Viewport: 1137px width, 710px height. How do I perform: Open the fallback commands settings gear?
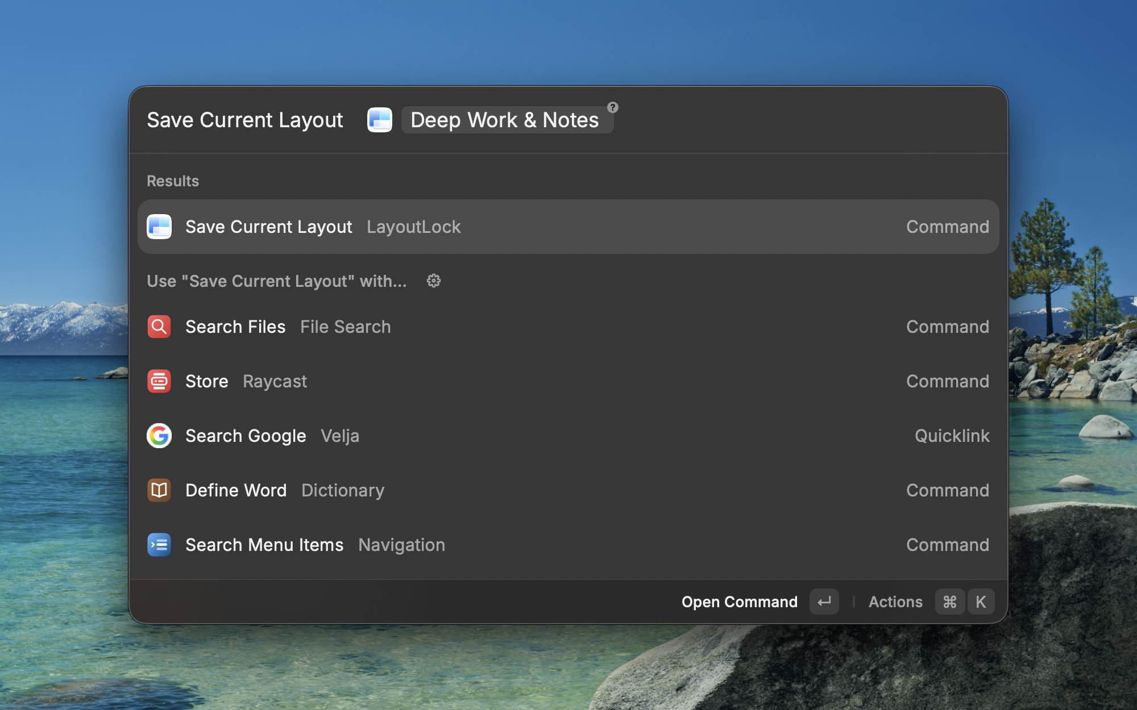[434, 281]
